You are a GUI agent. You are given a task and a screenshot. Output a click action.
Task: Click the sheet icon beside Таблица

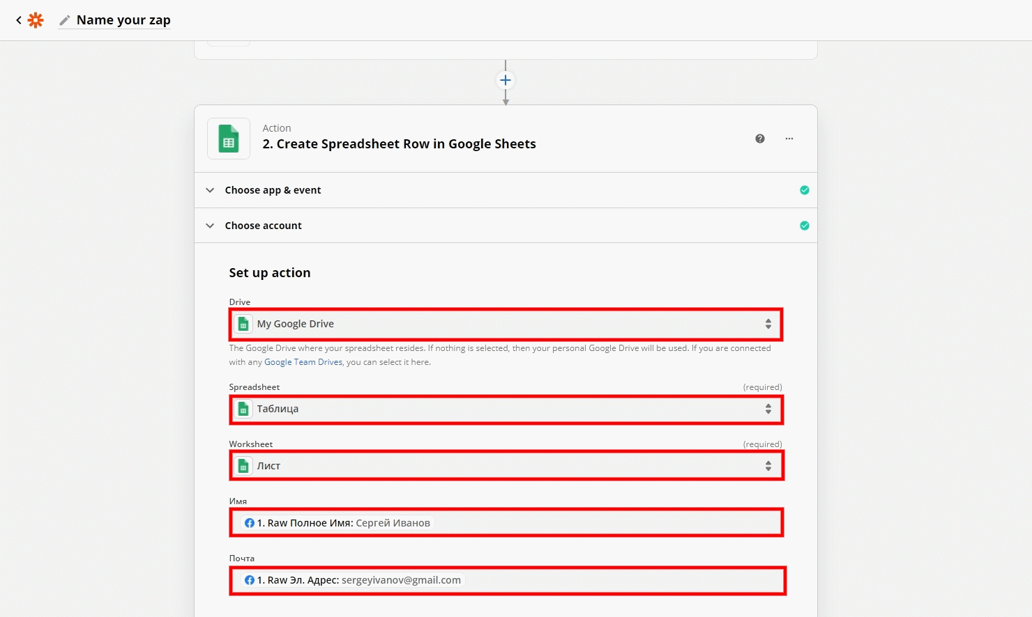[243, 409]
